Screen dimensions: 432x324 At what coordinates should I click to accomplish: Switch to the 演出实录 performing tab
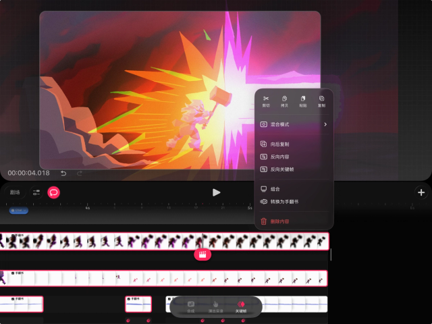[216, 306]
